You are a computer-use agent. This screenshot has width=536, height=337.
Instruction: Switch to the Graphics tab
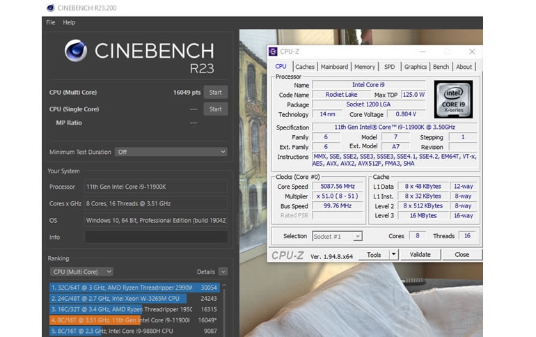pyautogui.click(x=416, y=67)
